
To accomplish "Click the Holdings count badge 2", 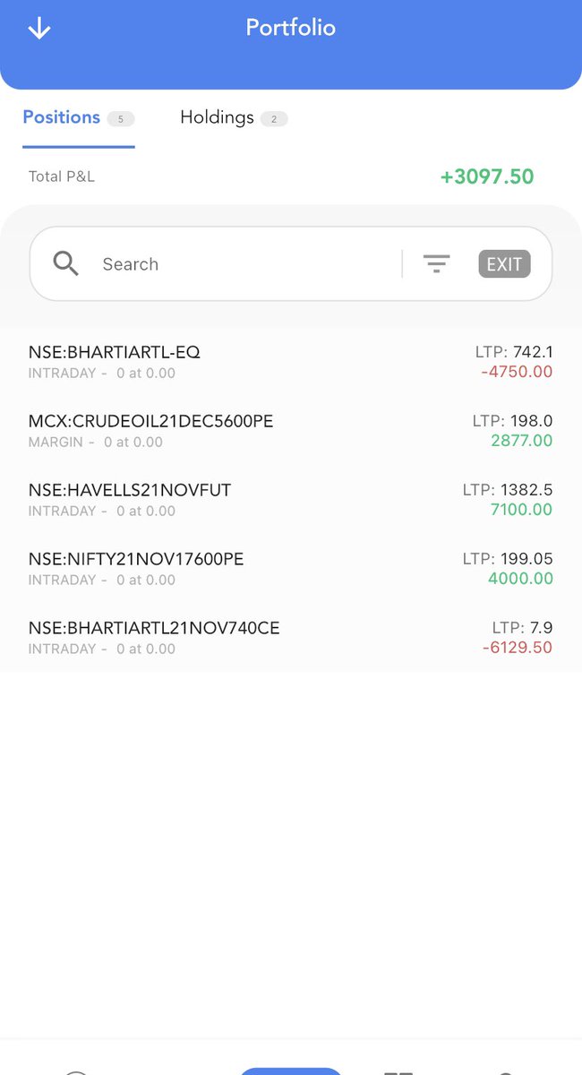I will point(274,118).
